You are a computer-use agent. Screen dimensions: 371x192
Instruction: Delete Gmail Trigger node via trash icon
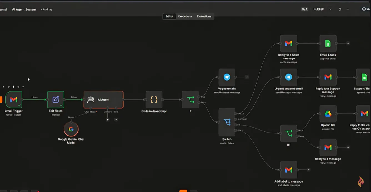(14, 87)
